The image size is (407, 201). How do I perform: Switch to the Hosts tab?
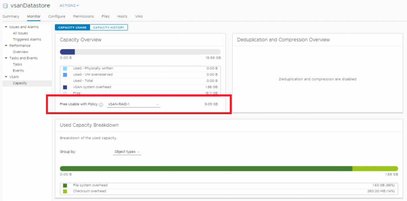(x=122, y=16)
